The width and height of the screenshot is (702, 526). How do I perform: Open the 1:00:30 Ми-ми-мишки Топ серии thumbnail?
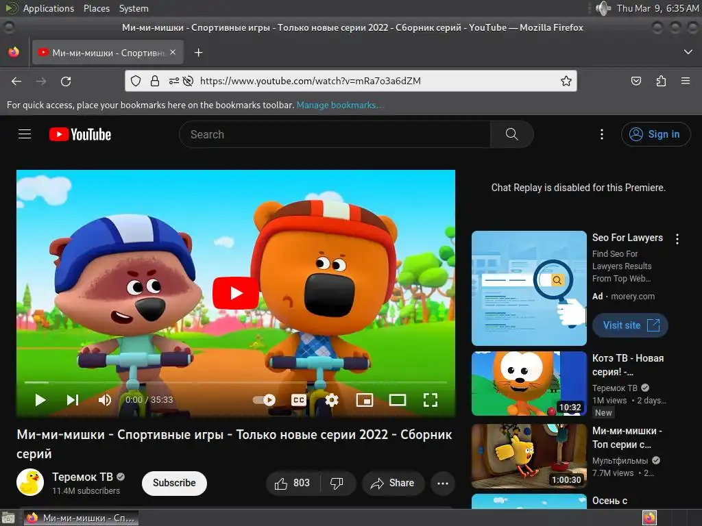click(529, 456)
